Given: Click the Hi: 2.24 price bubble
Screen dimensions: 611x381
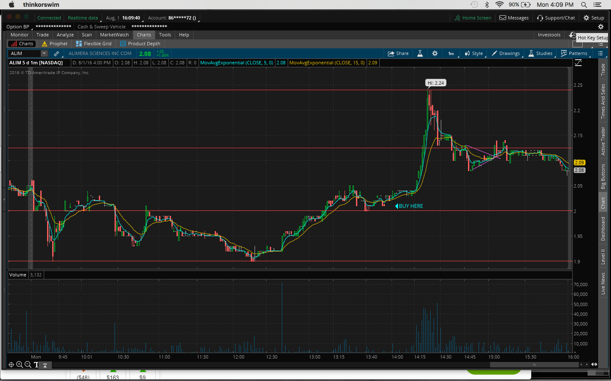Looking at the screenshot, I should point(436,83).
